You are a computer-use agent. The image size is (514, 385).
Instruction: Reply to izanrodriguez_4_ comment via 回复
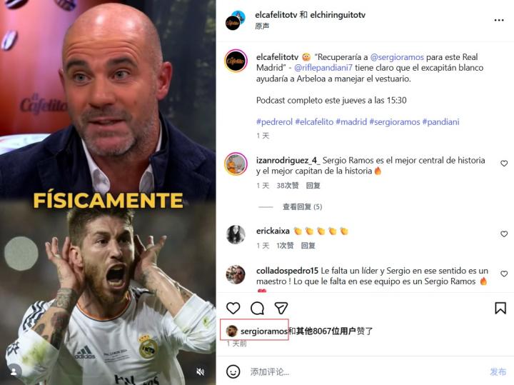click(313, 186)
